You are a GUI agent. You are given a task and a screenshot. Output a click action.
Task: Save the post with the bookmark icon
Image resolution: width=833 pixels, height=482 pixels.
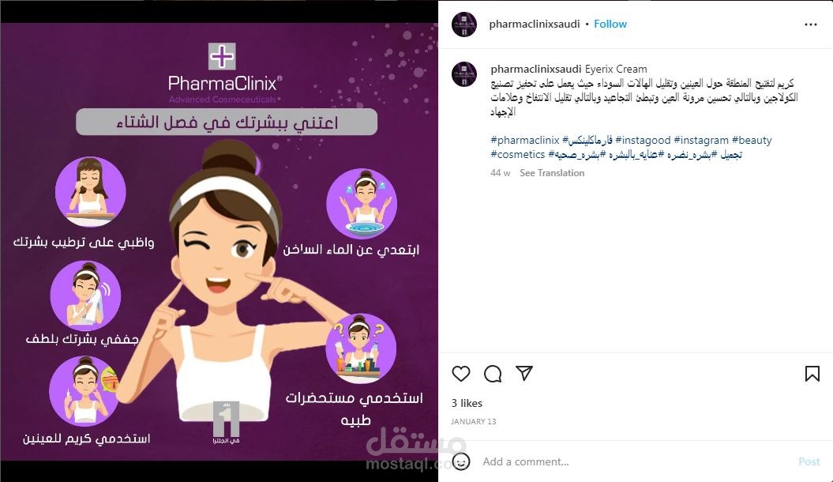pyautogui.click(x=812, y=374)
